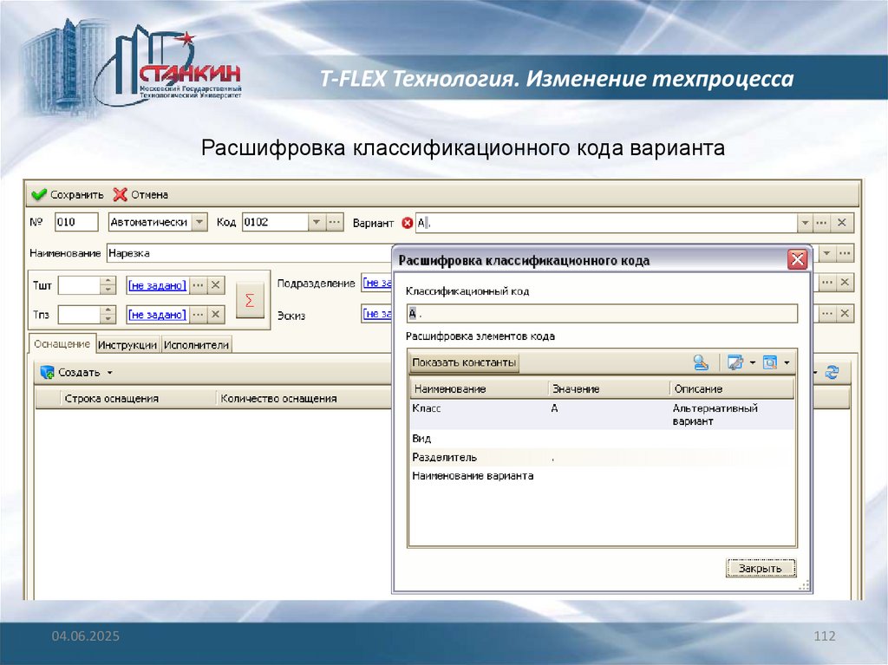Viewport: 888px width, 665px height.
Task: Click the red sigma sum button
Action: tap(250, 300)
